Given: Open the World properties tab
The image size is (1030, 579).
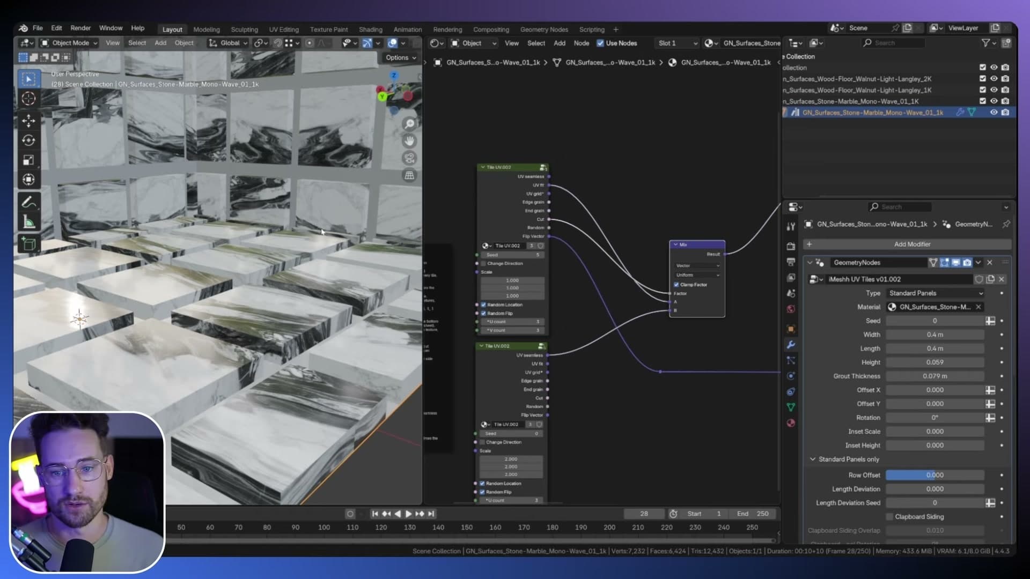Looking at the screenshot, I should click(x=791, y=309).
